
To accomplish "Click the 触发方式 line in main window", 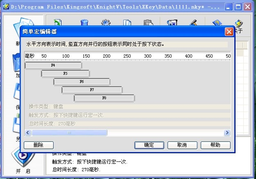I will [x=90, y=162].
